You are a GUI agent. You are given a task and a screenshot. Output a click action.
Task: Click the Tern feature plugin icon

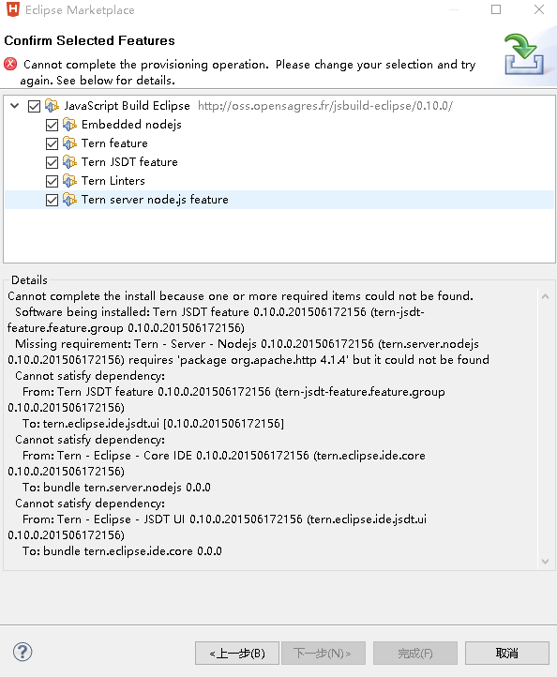pyautogui.click(x=70, y=143)
